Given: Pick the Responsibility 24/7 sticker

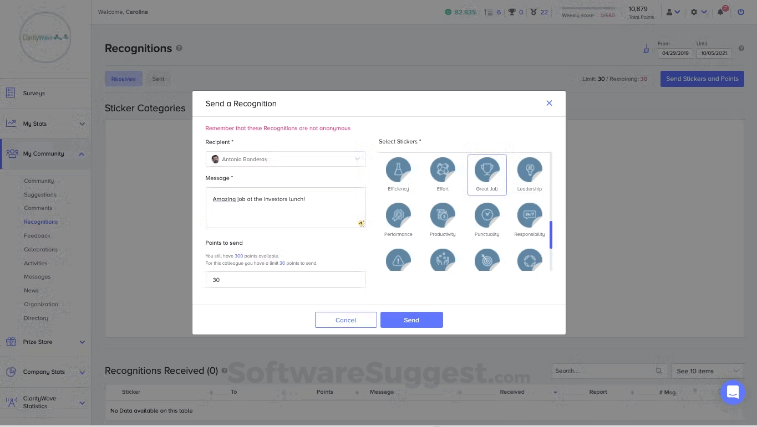Looking at the screenshot, I should 530,215.
